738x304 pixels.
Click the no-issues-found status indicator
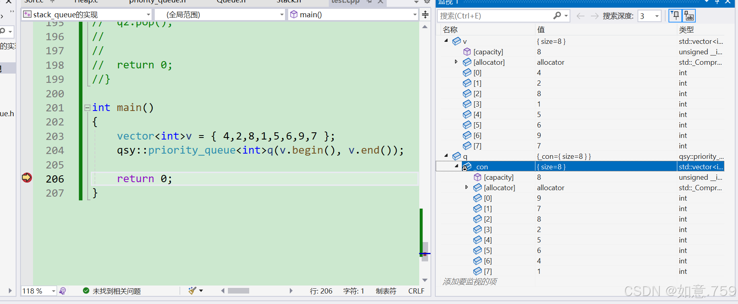click(x=112, y=291)
